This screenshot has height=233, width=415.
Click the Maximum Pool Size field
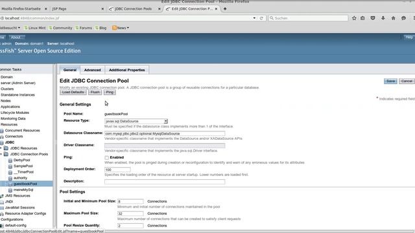click(x=130, y=214)
